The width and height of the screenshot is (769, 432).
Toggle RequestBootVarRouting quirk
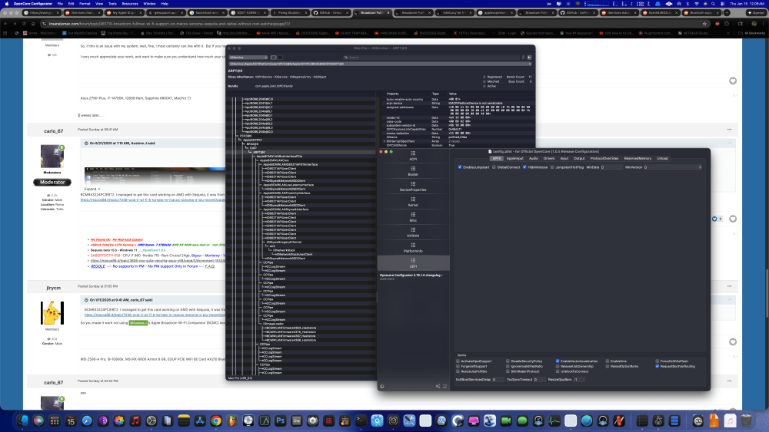657,366
